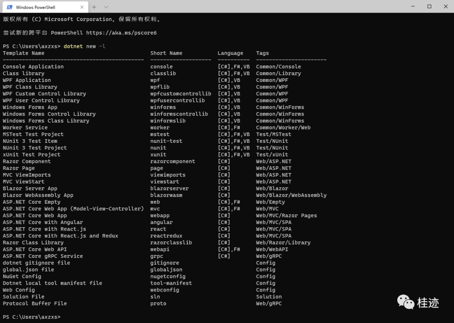Screen dimensions: 454x323
Task: Click 'WPF User Control Library' text
Action: (41, 100)
